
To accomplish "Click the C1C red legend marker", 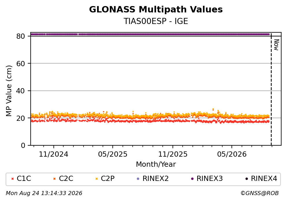I will pyautogui.click(x=12, y=179).
